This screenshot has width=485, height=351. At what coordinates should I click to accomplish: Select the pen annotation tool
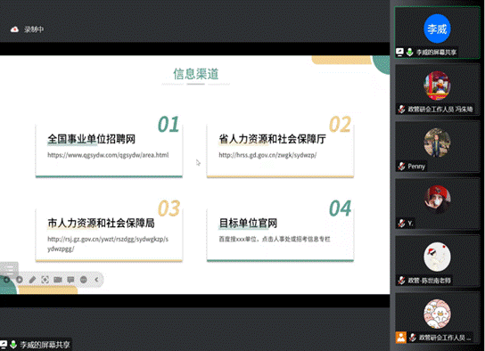[32, 280]
